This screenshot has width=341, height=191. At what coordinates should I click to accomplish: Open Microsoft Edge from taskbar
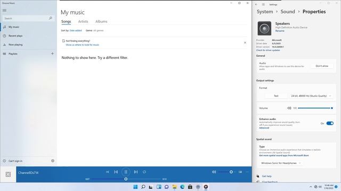coord(182,187)
